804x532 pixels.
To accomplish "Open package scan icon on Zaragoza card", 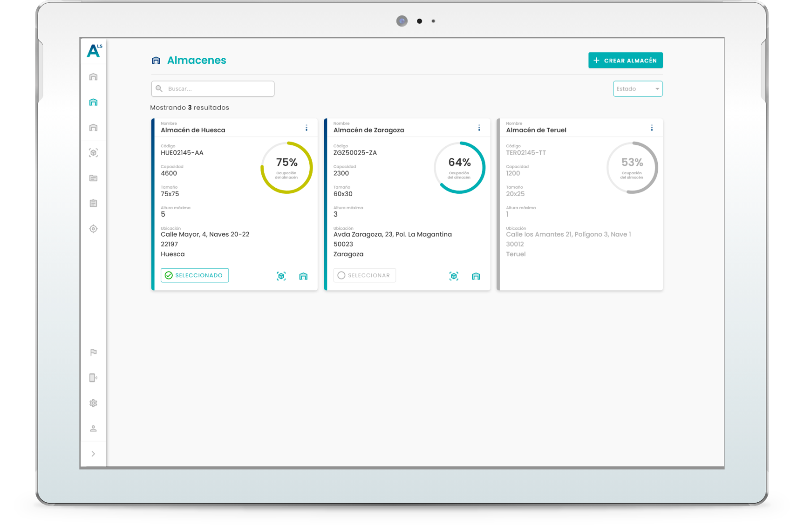I will coord(454,276).
